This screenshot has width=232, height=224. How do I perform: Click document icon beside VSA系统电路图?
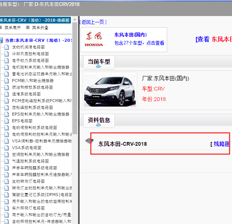tap(6, 148)
